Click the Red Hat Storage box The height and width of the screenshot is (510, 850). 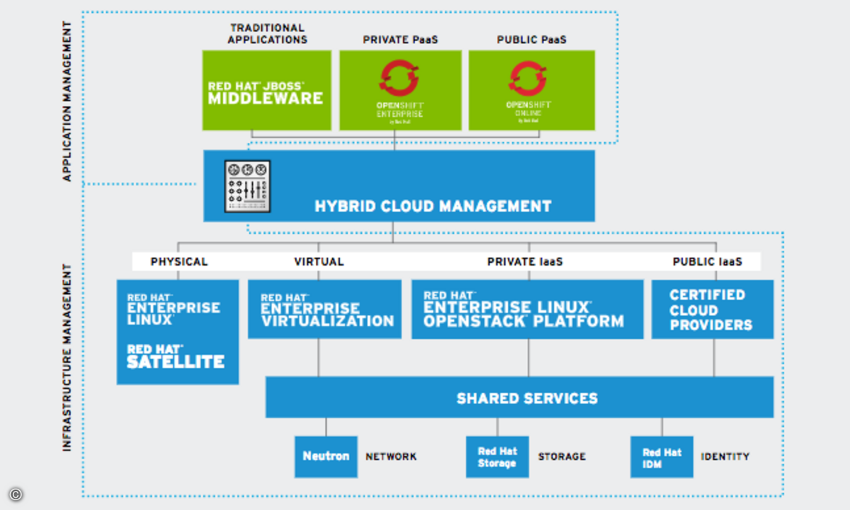point(497,456)
